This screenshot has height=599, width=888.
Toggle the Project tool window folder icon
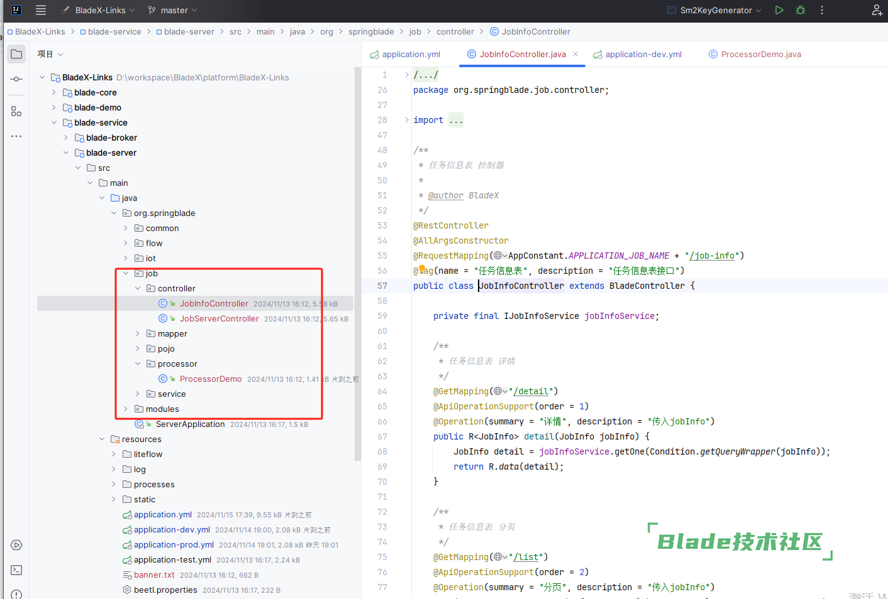tap(16, 54)
